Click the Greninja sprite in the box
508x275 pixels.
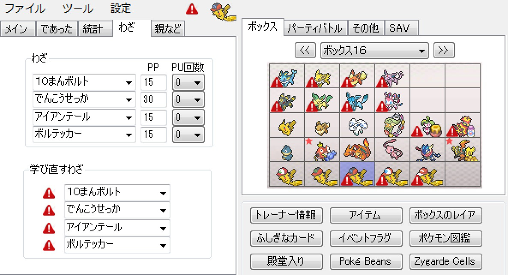pos(427,150)
